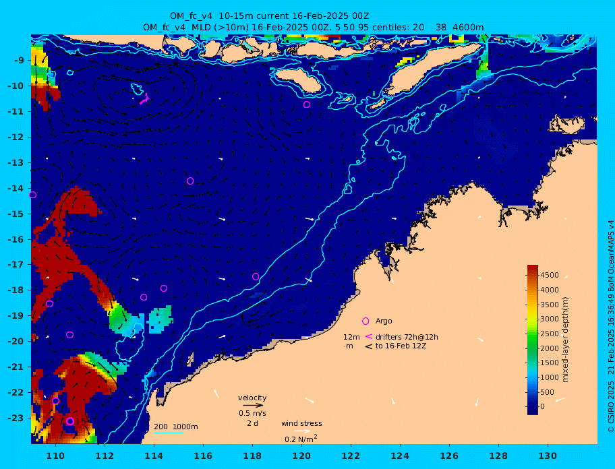
Task: Click the 130 longitude axis label
Action: tap(548, 456)
